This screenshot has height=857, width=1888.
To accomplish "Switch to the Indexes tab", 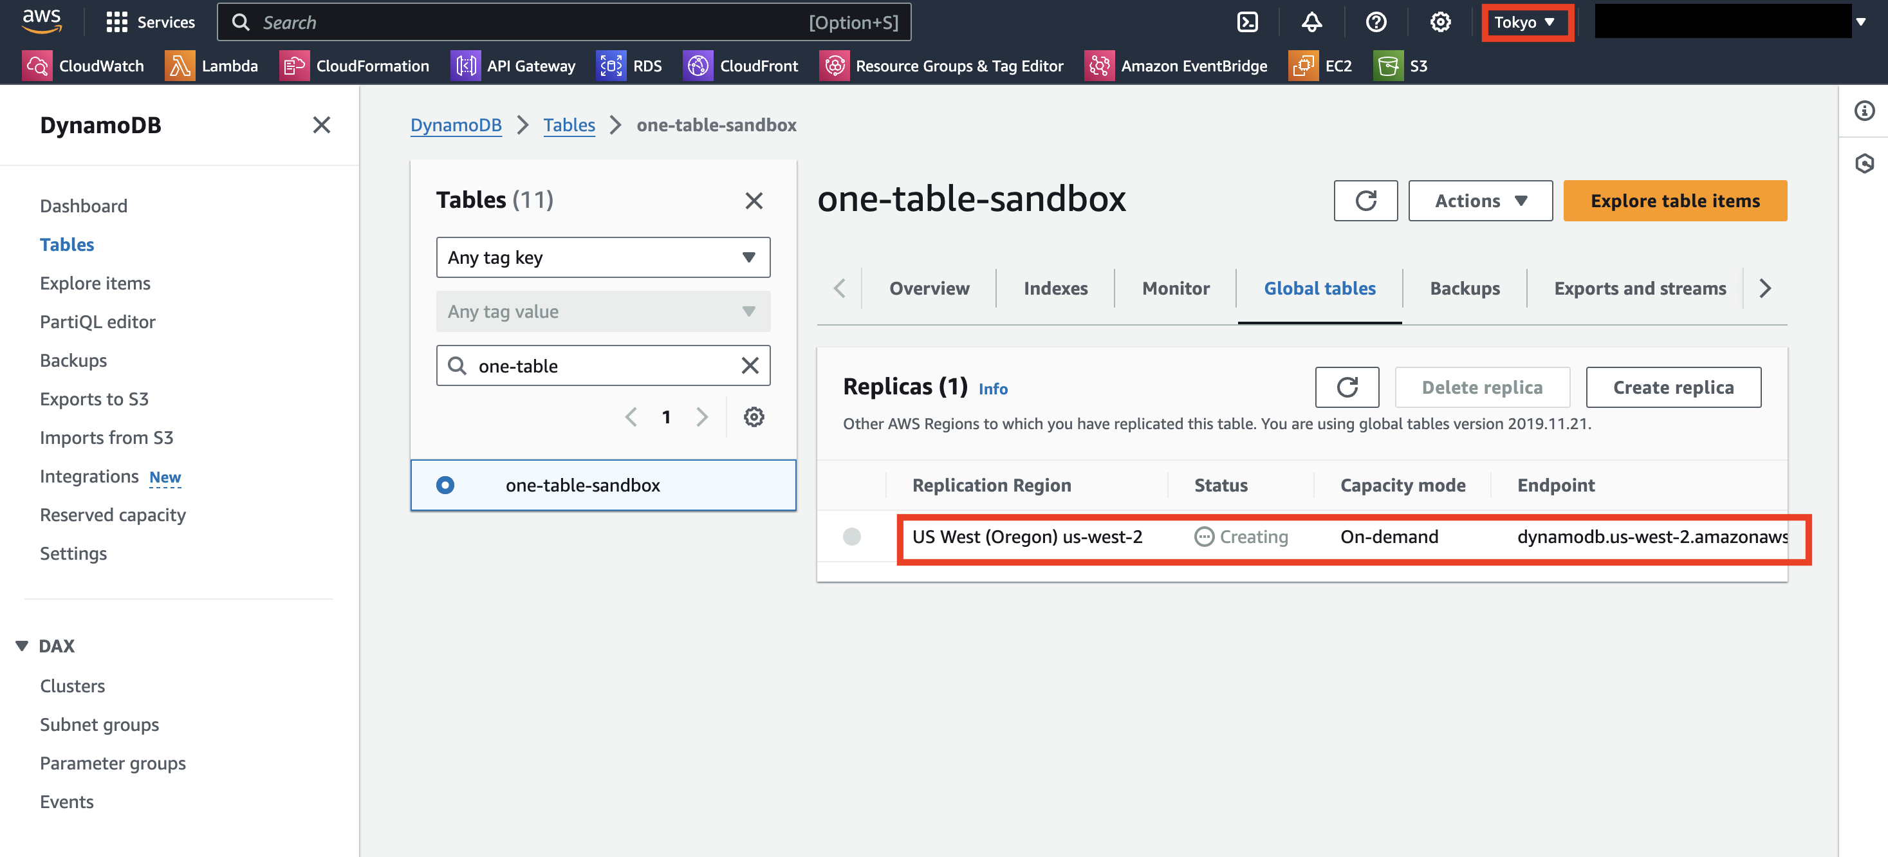I will [1055, 288].
